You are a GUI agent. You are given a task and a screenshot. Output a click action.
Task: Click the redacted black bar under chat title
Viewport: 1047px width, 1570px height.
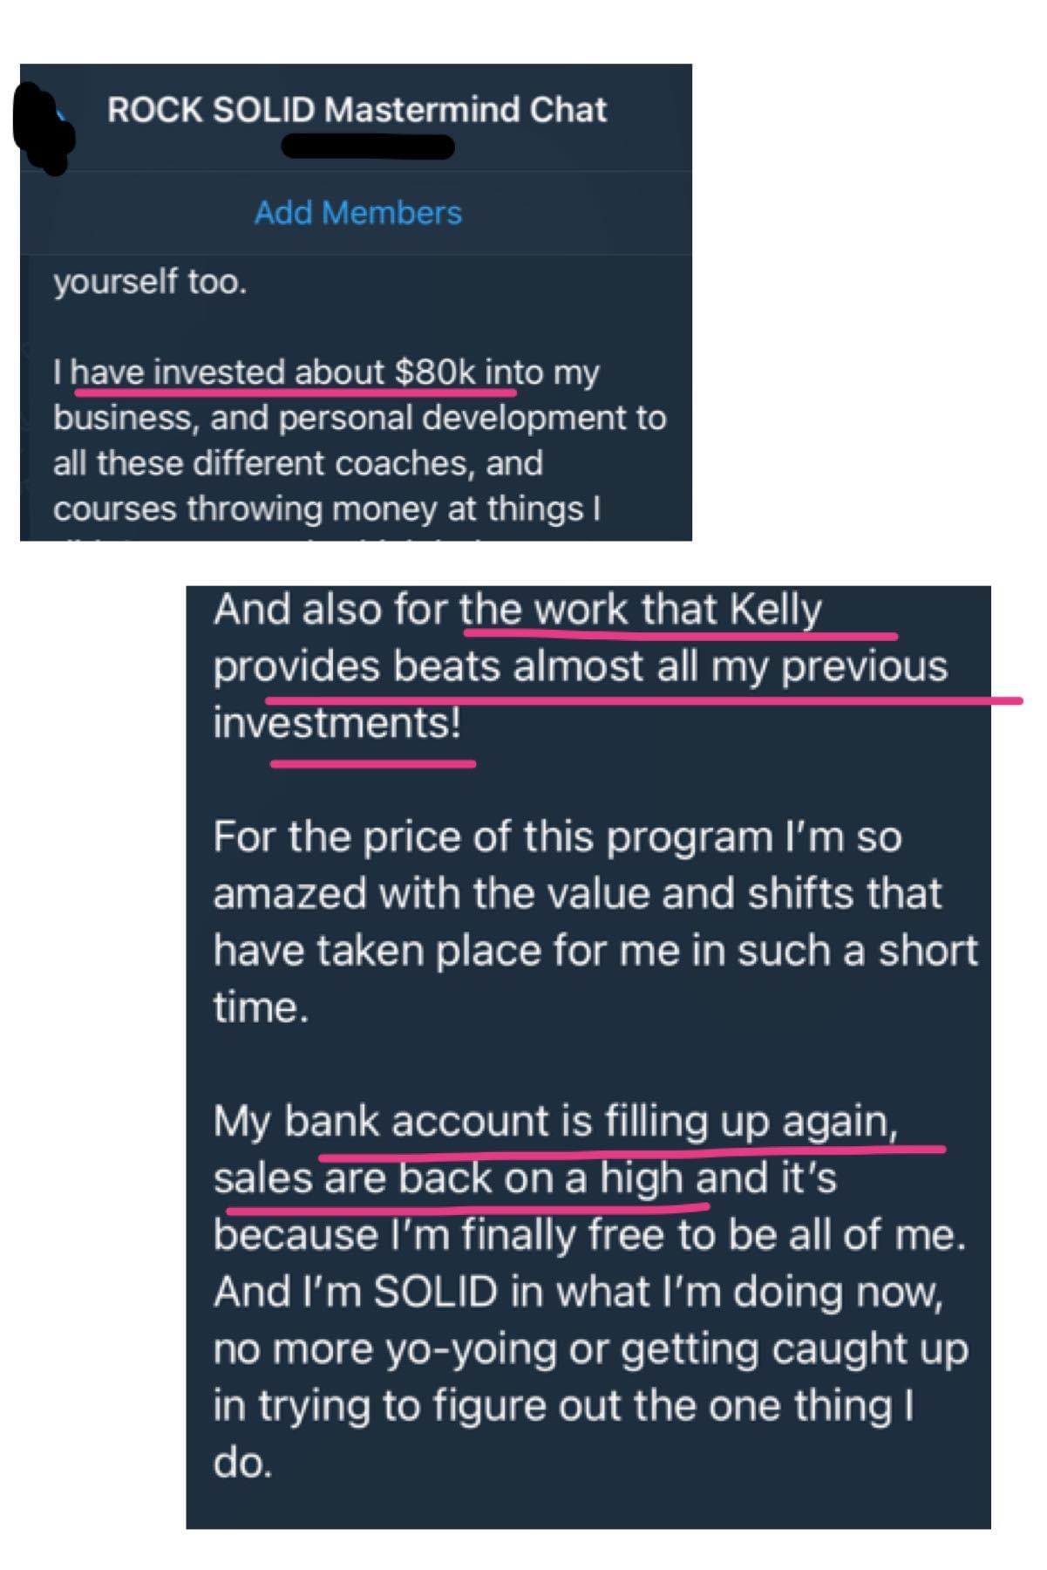coord(368,147)
